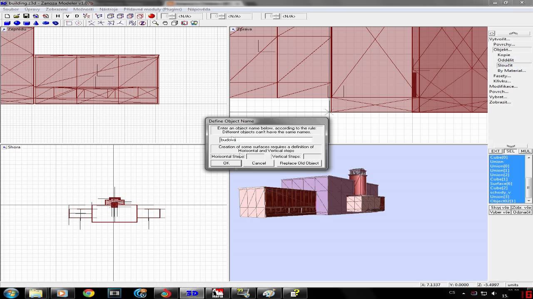Select Oddělit under Objekt

pyautogui.click(x=506, y=60)
